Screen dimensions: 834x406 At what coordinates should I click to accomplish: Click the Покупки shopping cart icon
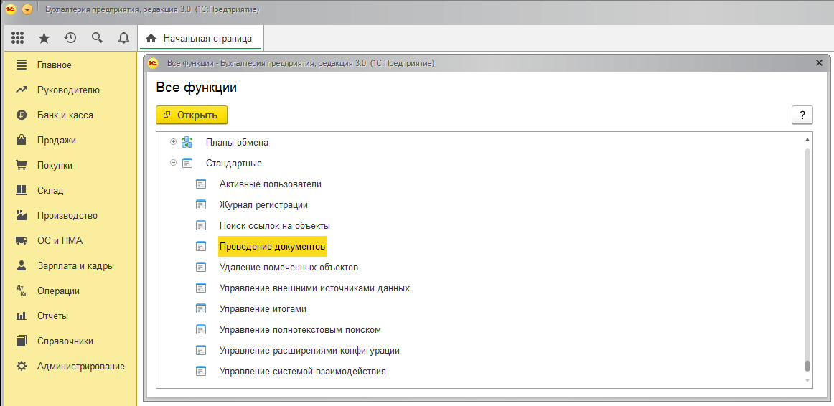click(22, 165)
